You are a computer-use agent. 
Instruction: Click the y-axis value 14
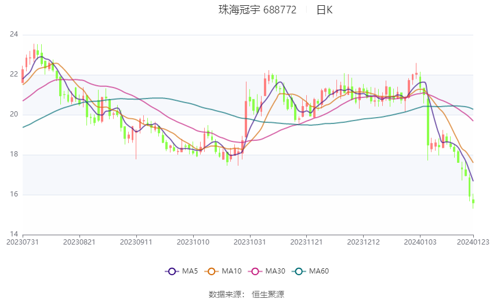click(x=14, y=234)
